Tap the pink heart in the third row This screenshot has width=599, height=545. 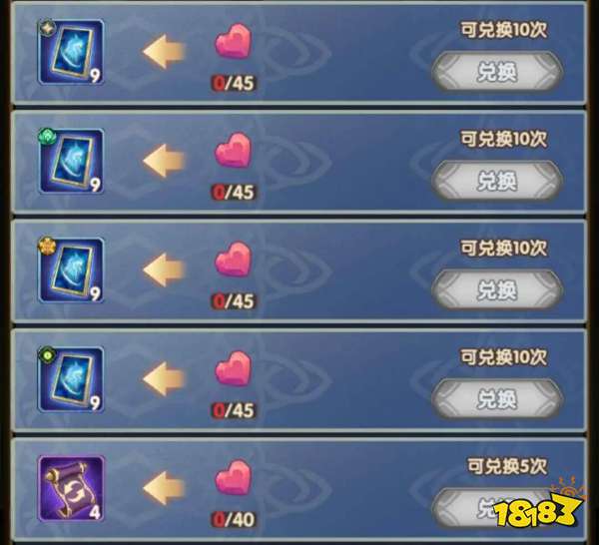point(233,259)
